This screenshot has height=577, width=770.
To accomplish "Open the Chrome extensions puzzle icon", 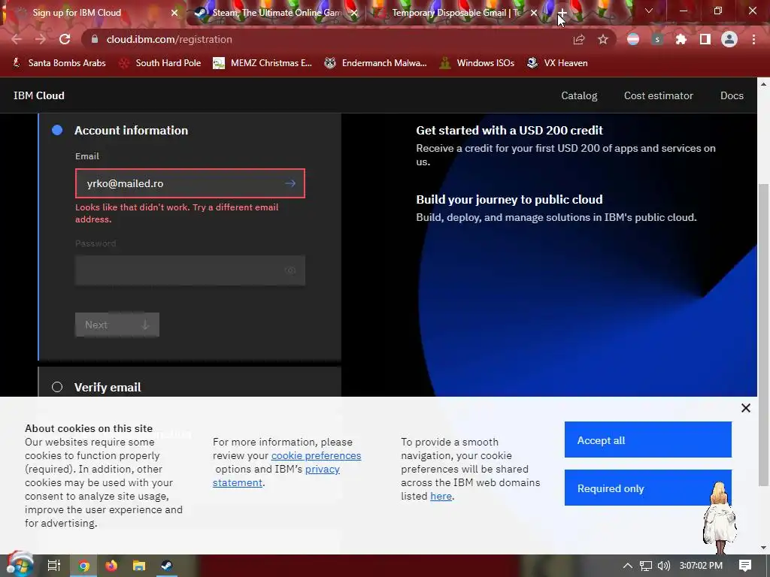I will pyautogui.click(x=681, y=39).
